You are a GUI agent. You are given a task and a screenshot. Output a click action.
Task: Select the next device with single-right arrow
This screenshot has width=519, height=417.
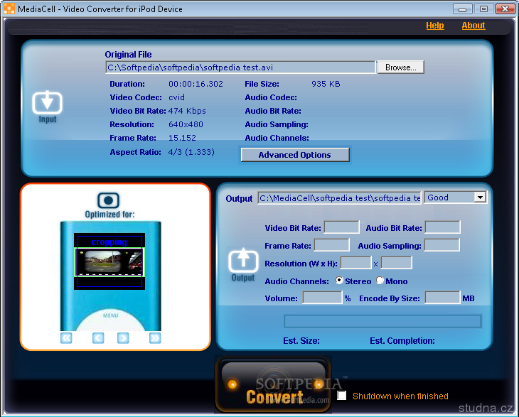point(123,338)
